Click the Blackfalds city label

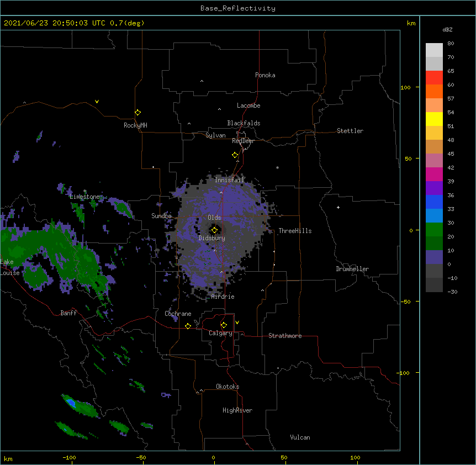244,123
